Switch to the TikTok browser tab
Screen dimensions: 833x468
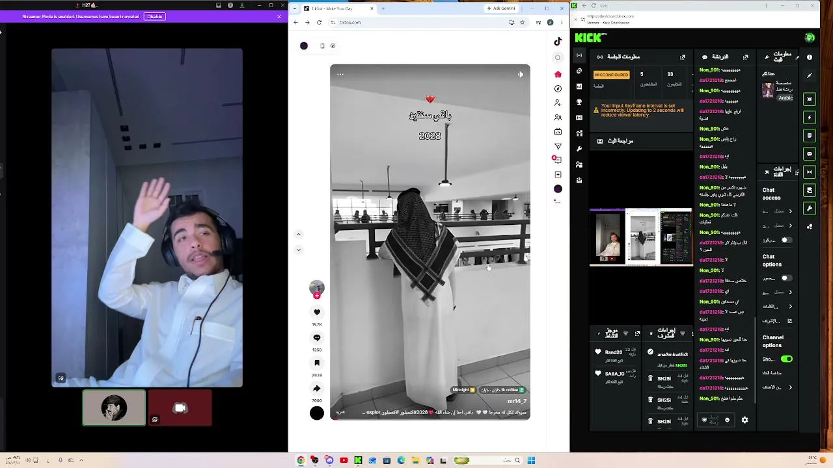point(338,8)
